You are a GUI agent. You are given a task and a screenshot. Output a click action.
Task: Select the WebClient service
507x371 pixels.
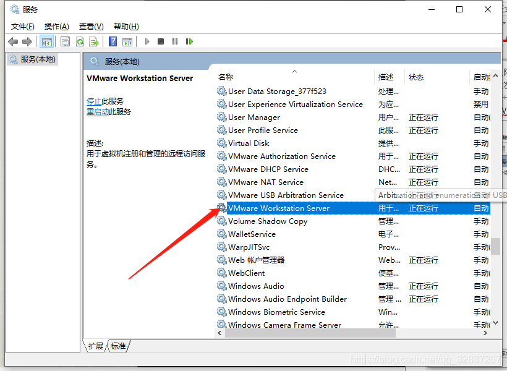point(352,273)
